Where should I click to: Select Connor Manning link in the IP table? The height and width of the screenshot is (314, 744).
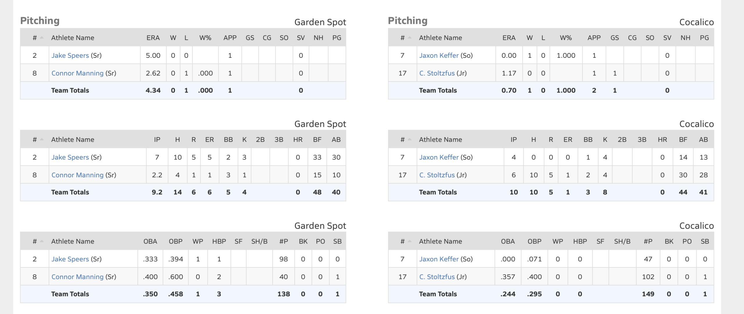click(x=77, y=175)
